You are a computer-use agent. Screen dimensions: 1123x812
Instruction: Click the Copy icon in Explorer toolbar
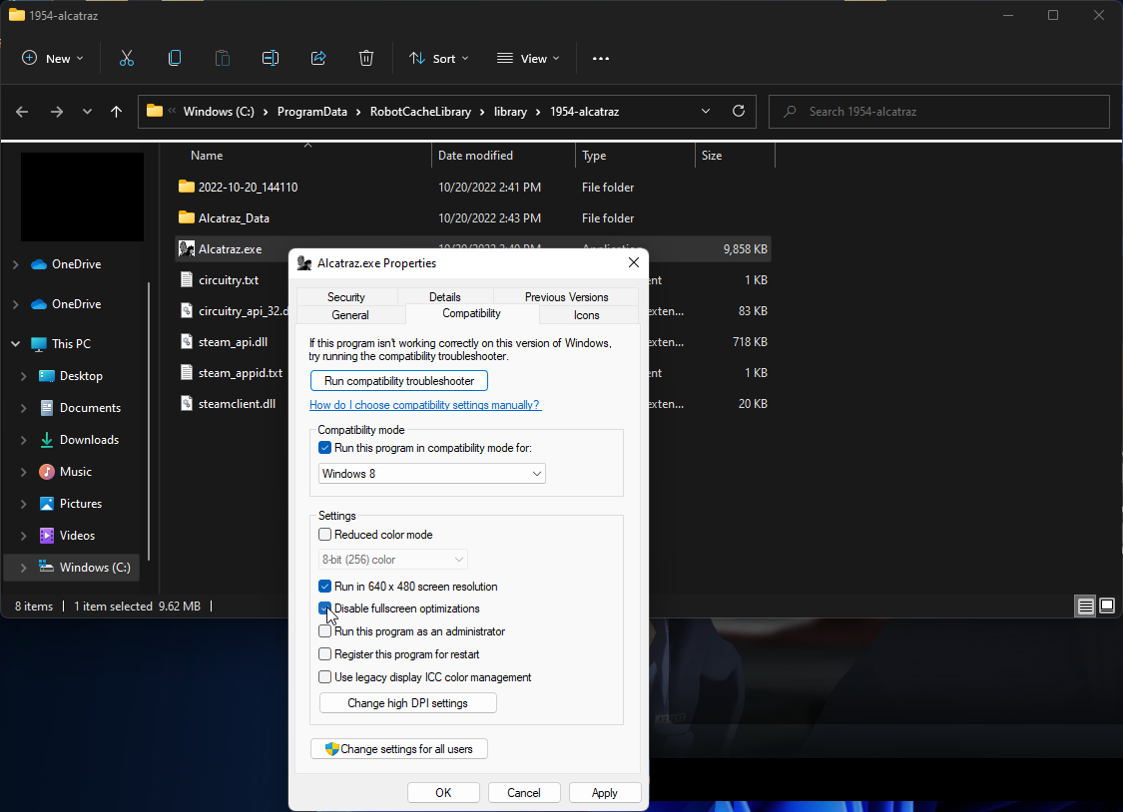(174, 59)
